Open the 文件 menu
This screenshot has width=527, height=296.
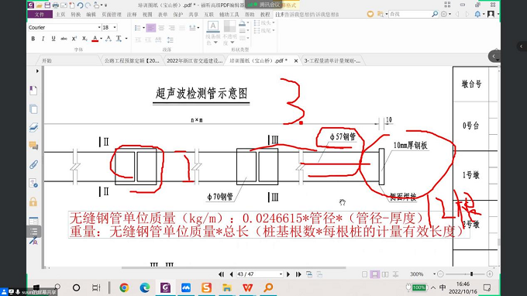point(40,15)
